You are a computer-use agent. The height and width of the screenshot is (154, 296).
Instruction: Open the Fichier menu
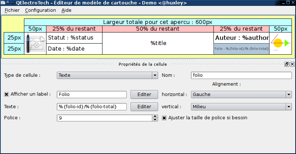pos(12,10)
